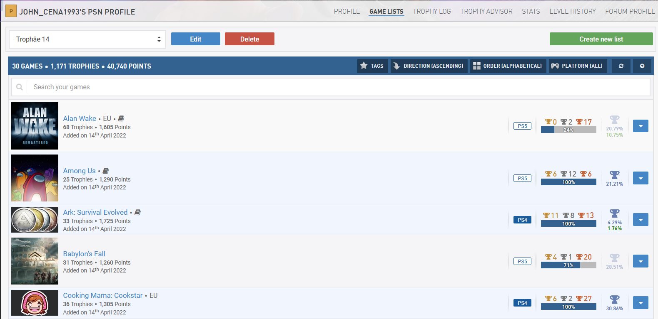Click the P avatar icon beside profile name
658x319 pixels.
pyautogui.click(x=11, y=11)
